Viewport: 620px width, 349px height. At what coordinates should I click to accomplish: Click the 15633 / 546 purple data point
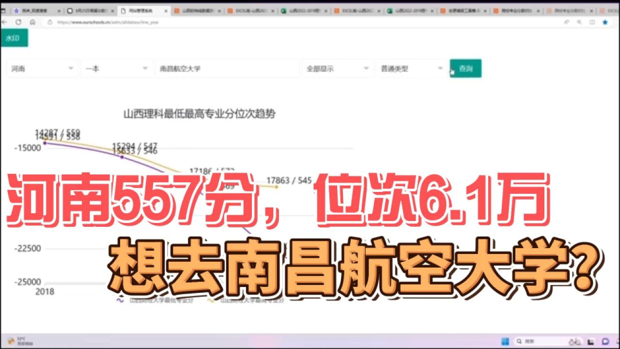tap(122, 157)
